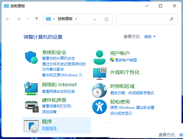Open the 外观和个性化 heading
Screen dimensions: 183x139
pos(125,72)
